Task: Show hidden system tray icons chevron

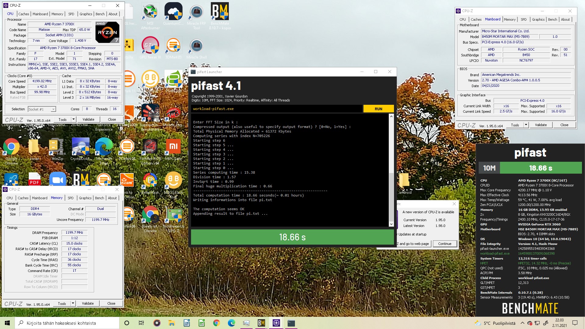Action: (523, 323)
